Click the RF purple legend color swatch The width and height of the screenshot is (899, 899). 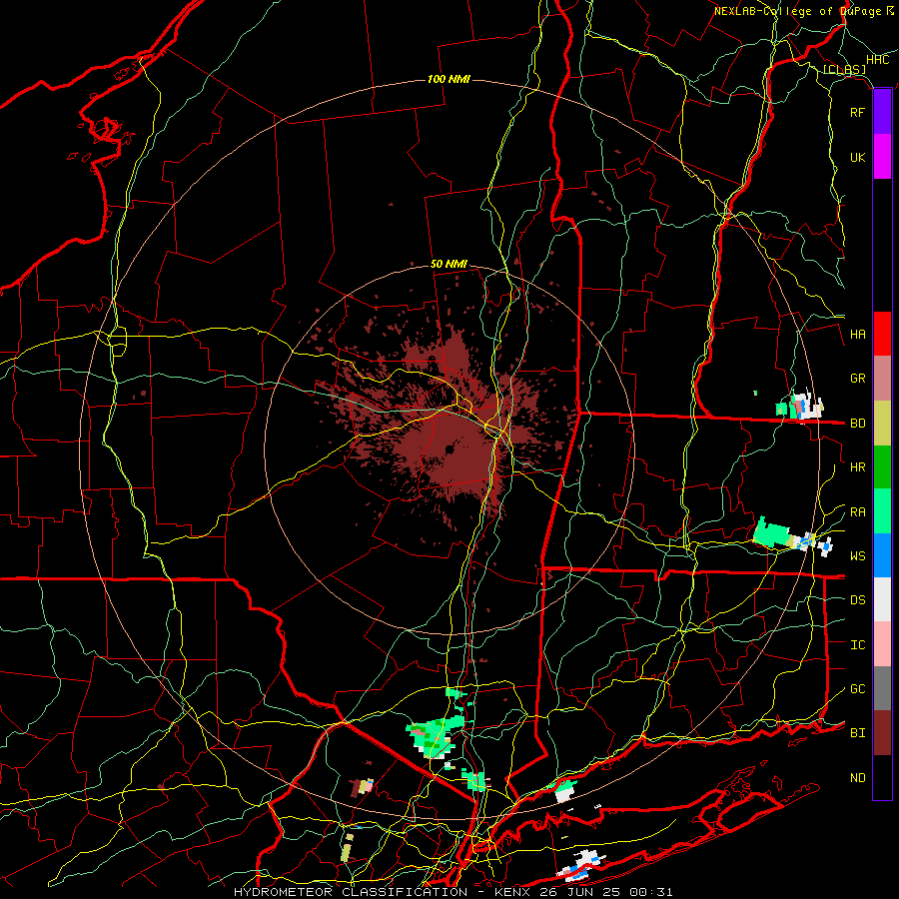point(882,112)
